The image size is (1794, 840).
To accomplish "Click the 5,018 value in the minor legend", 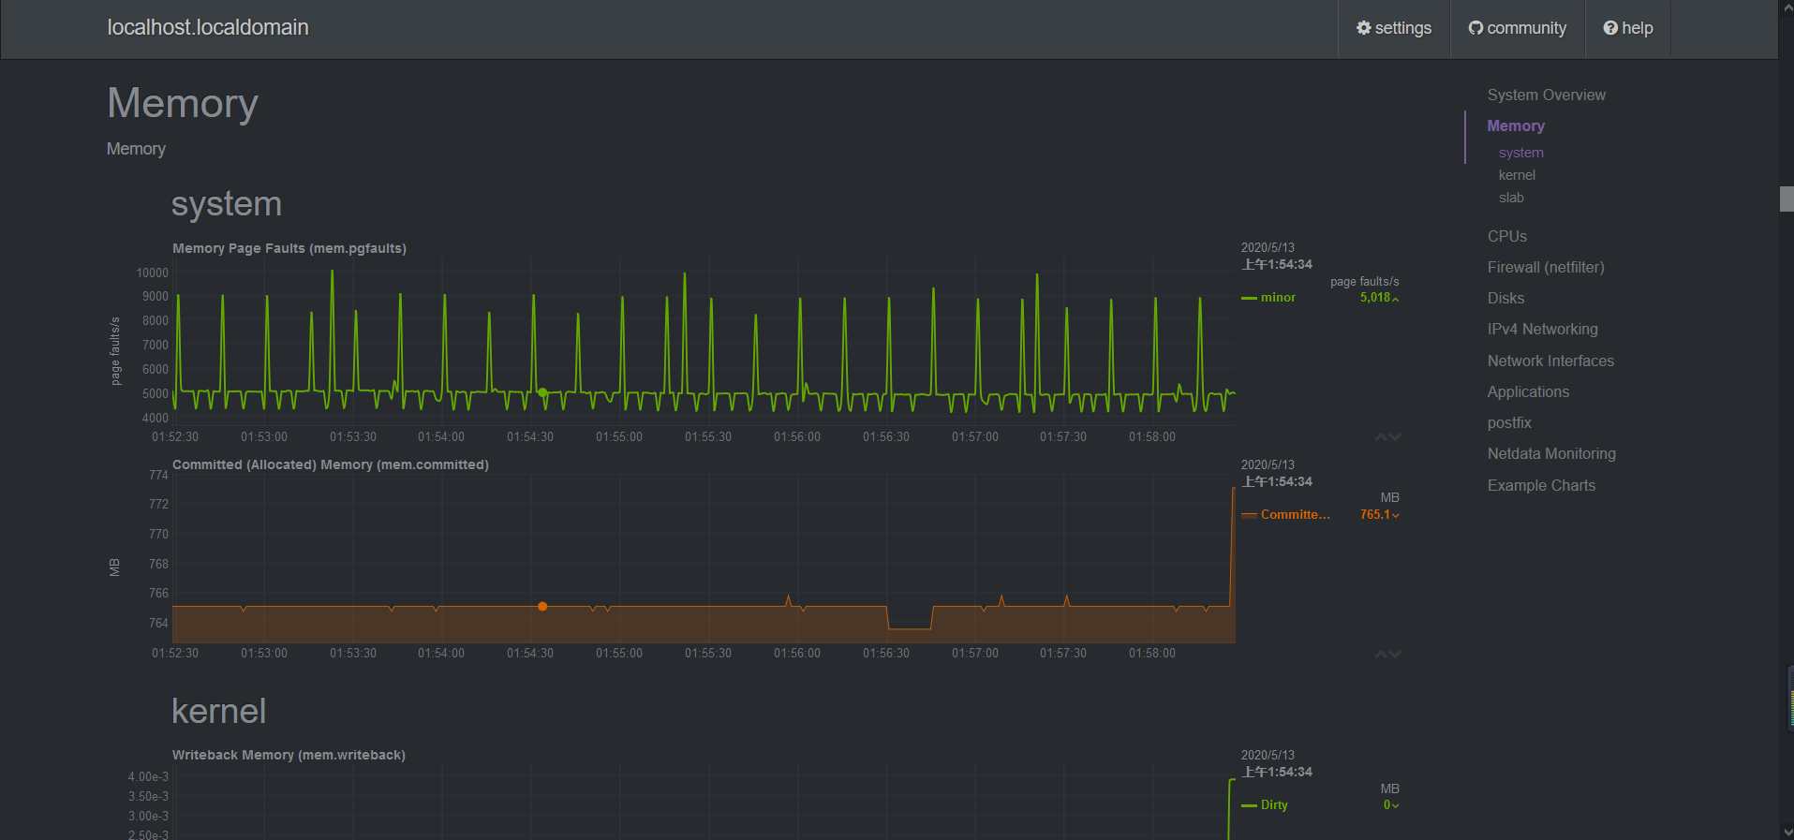I will 1375,298.
